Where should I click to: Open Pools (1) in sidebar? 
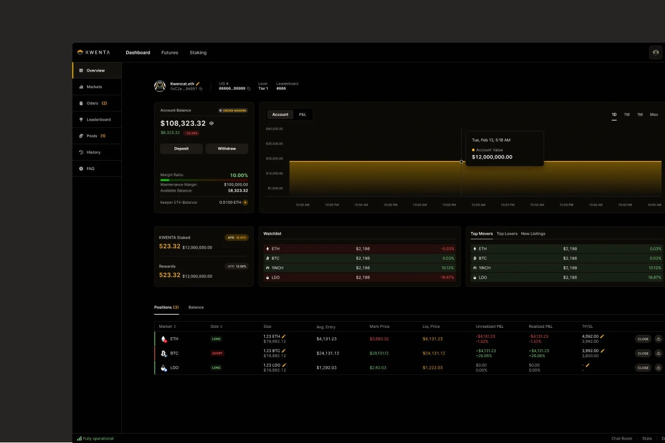pyautogui.click(x=97, y=136)
